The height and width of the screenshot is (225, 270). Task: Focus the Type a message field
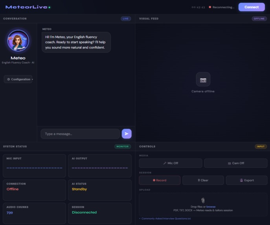click(x=80, y=134)
